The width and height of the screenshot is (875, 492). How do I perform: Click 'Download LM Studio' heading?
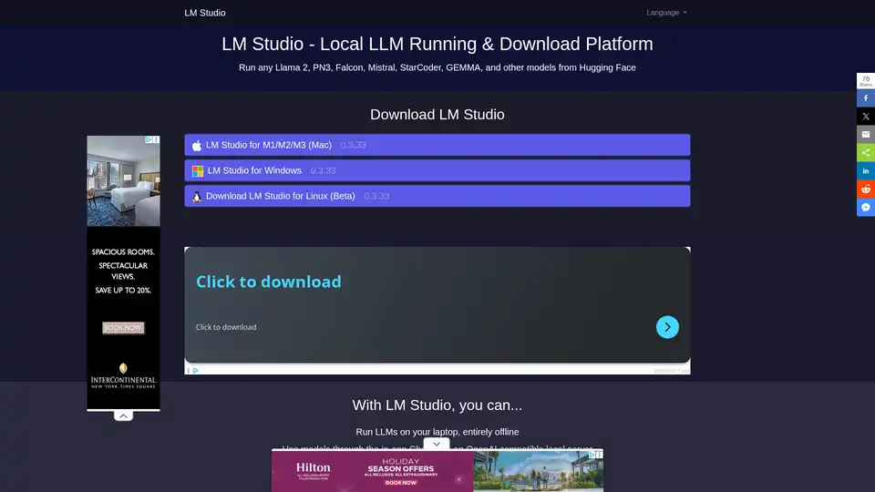click(437, 115)
